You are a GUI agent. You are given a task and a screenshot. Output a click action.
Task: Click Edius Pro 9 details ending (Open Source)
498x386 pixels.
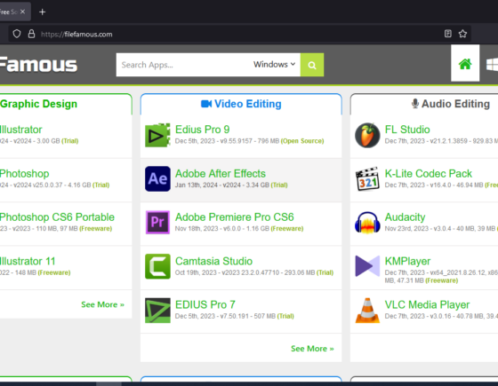[x=249, y=141]
